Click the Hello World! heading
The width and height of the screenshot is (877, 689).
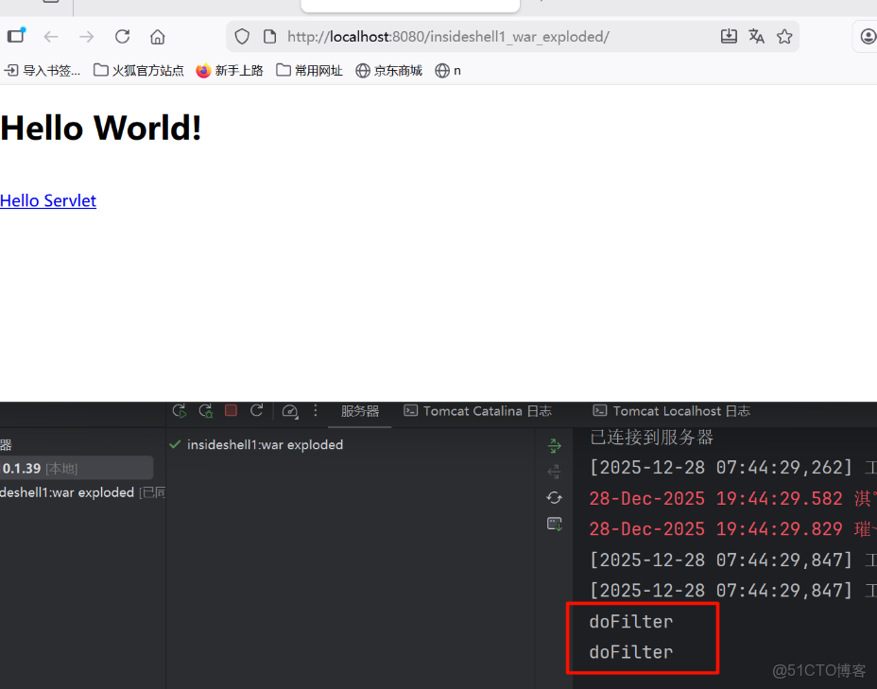101,129
